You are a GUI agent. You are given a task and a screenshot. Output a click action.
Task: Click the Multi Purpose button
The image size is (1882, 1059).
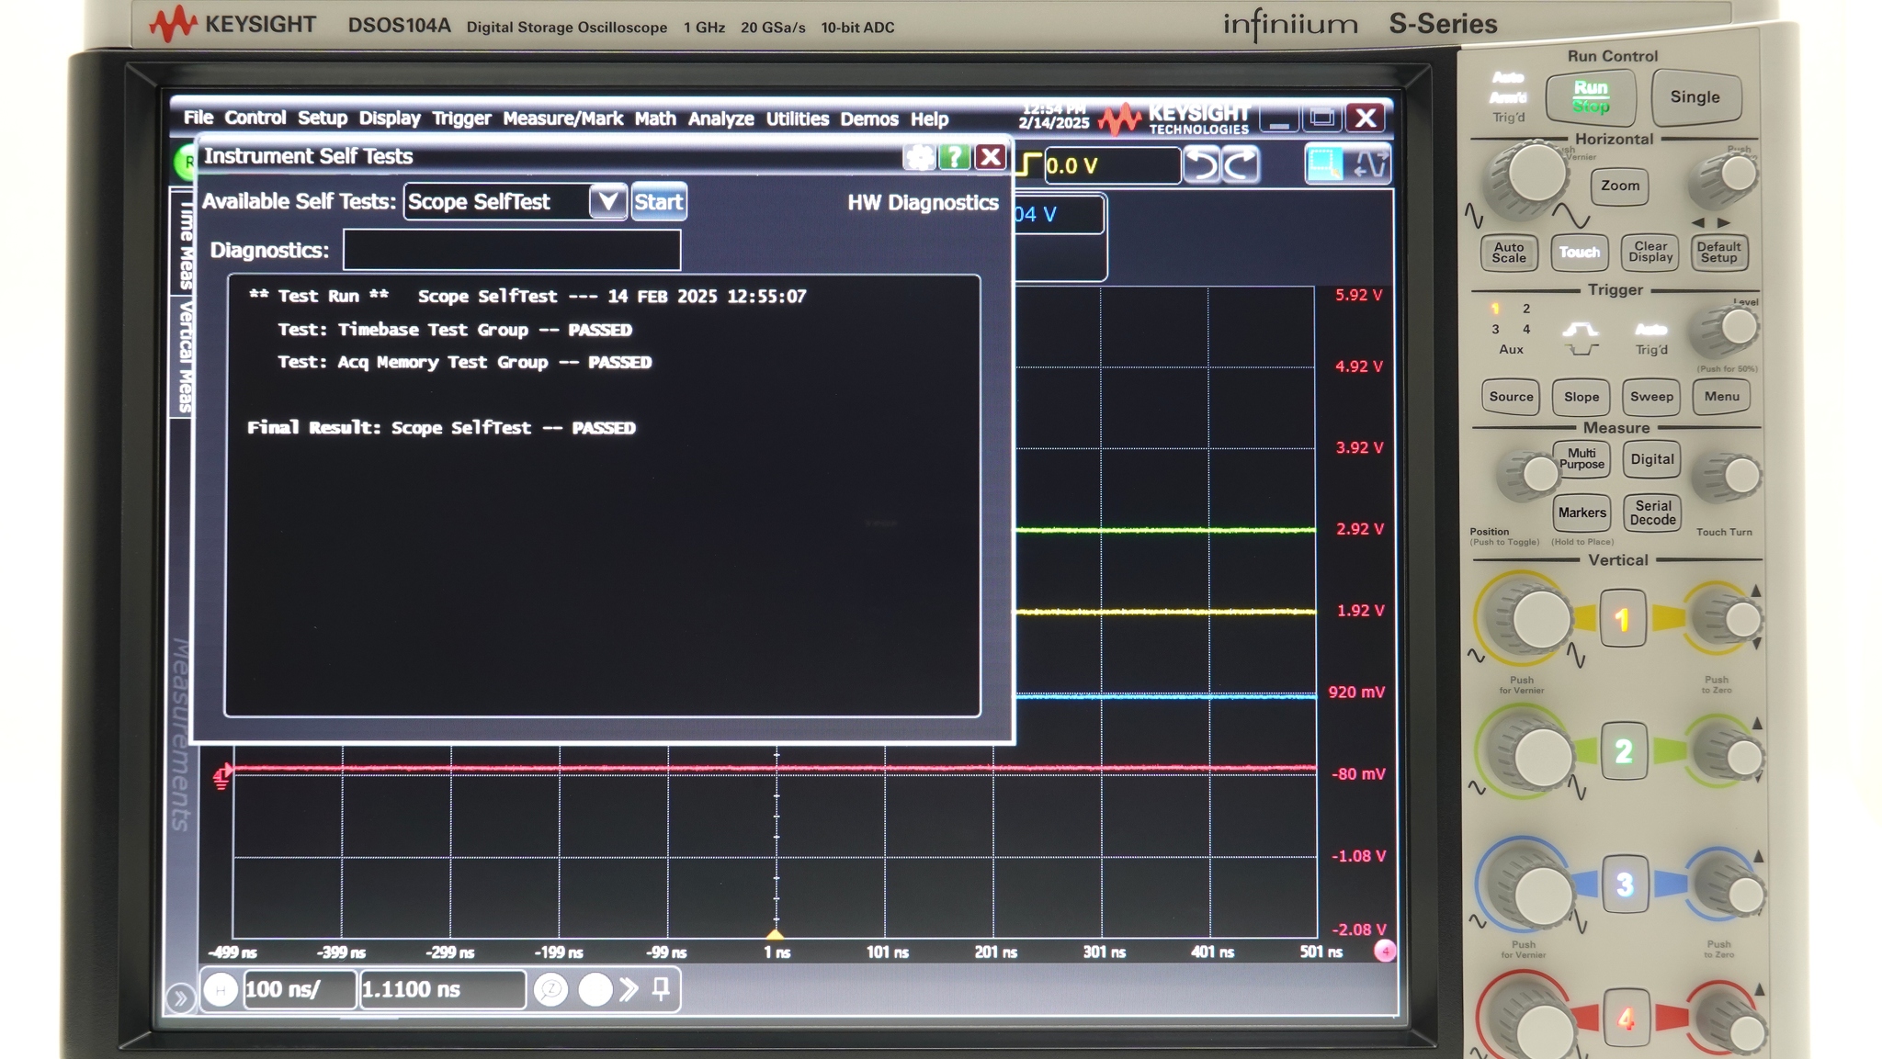[x=1581, y=459]
